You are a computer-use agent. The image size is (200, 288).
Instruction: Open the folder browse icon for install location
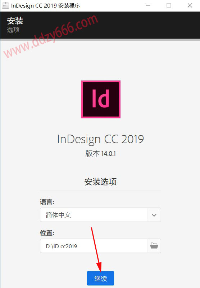[x=154, y=246]
